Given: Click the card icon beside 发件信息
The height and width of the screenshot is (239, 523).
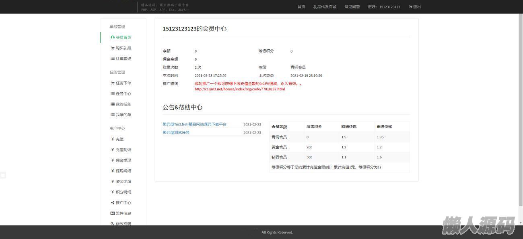Looking at the screenshot, I should click(x=113, y=213).
